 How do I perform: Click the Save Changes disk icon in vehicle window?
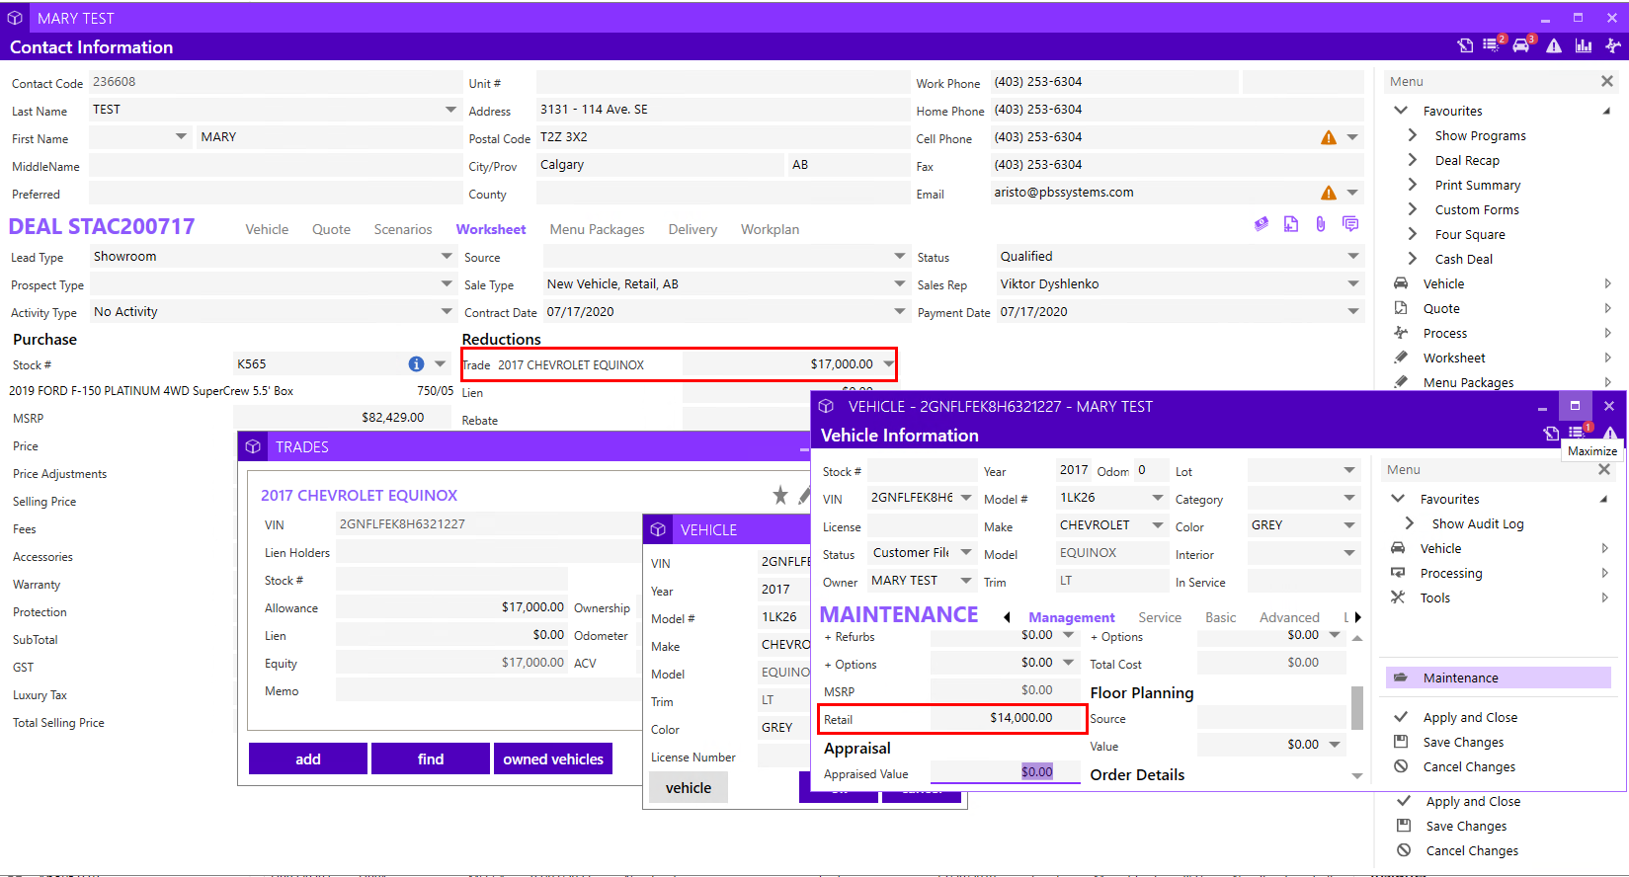pos(1401,742)
